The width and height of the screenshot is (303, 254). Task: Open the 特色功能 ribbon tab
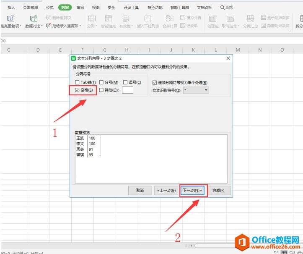[155, 8]
